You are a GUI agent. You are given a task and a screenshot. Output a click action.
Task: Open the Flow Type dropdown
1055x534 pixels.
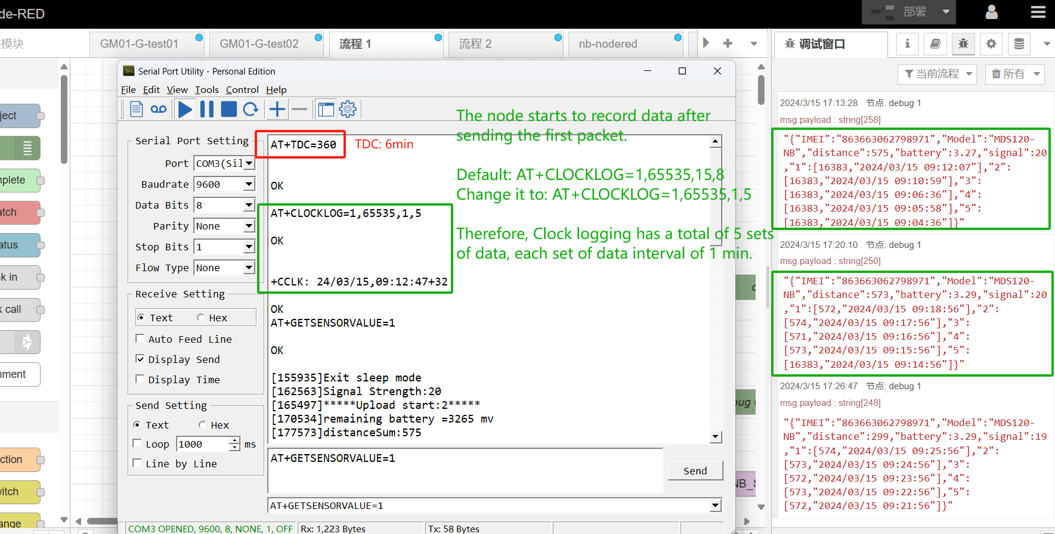pyautogui.click(x=249, y=268)
